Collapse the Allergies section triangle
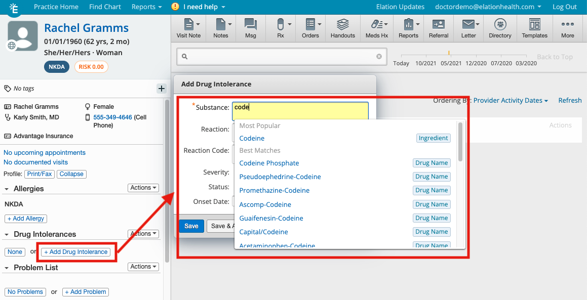 (x=7, y=189)
